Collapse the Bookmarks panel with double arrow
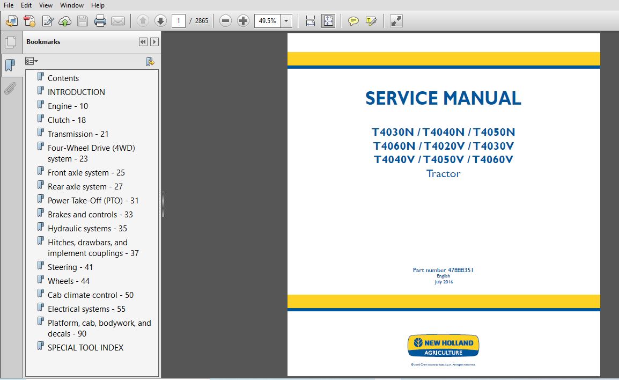This screenshot has width=619, height=380. [143, 42]
